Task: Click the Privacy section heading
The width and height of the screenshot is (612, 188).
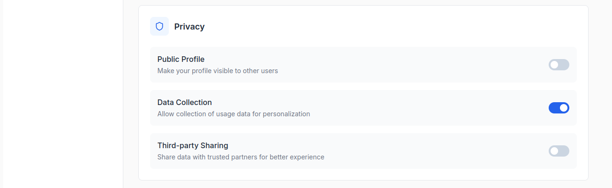Action: [x=189, y=27]
